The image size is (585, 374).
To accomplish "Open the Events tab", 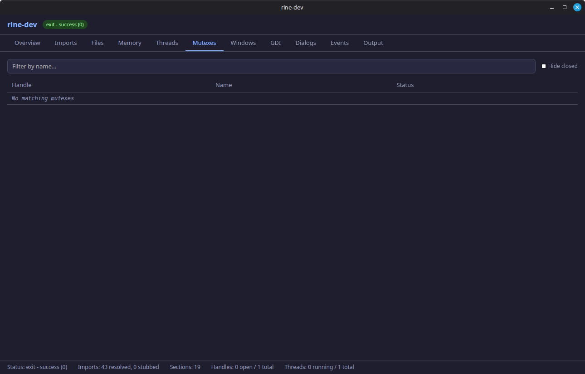I will (x=340, y=43).
